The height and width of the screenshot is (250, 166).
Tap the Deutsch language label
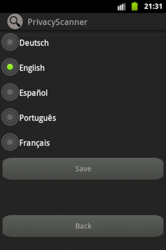34,43
